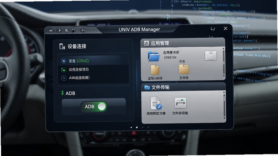
Task: Click up arrow of 应用管理 scrollbar
Action: 223,49
